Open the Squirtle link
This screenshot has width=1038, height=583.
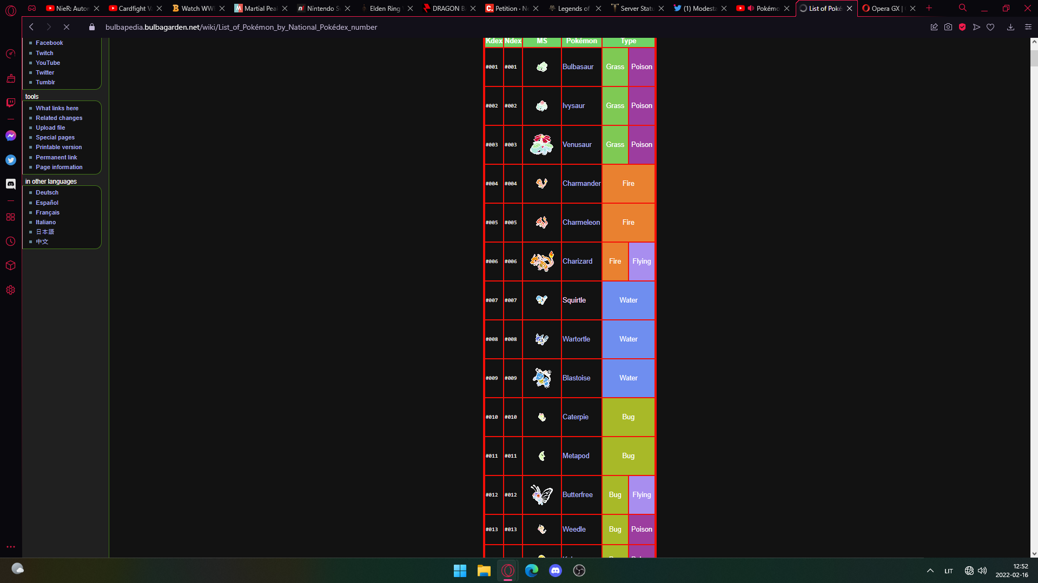(574, 300)
